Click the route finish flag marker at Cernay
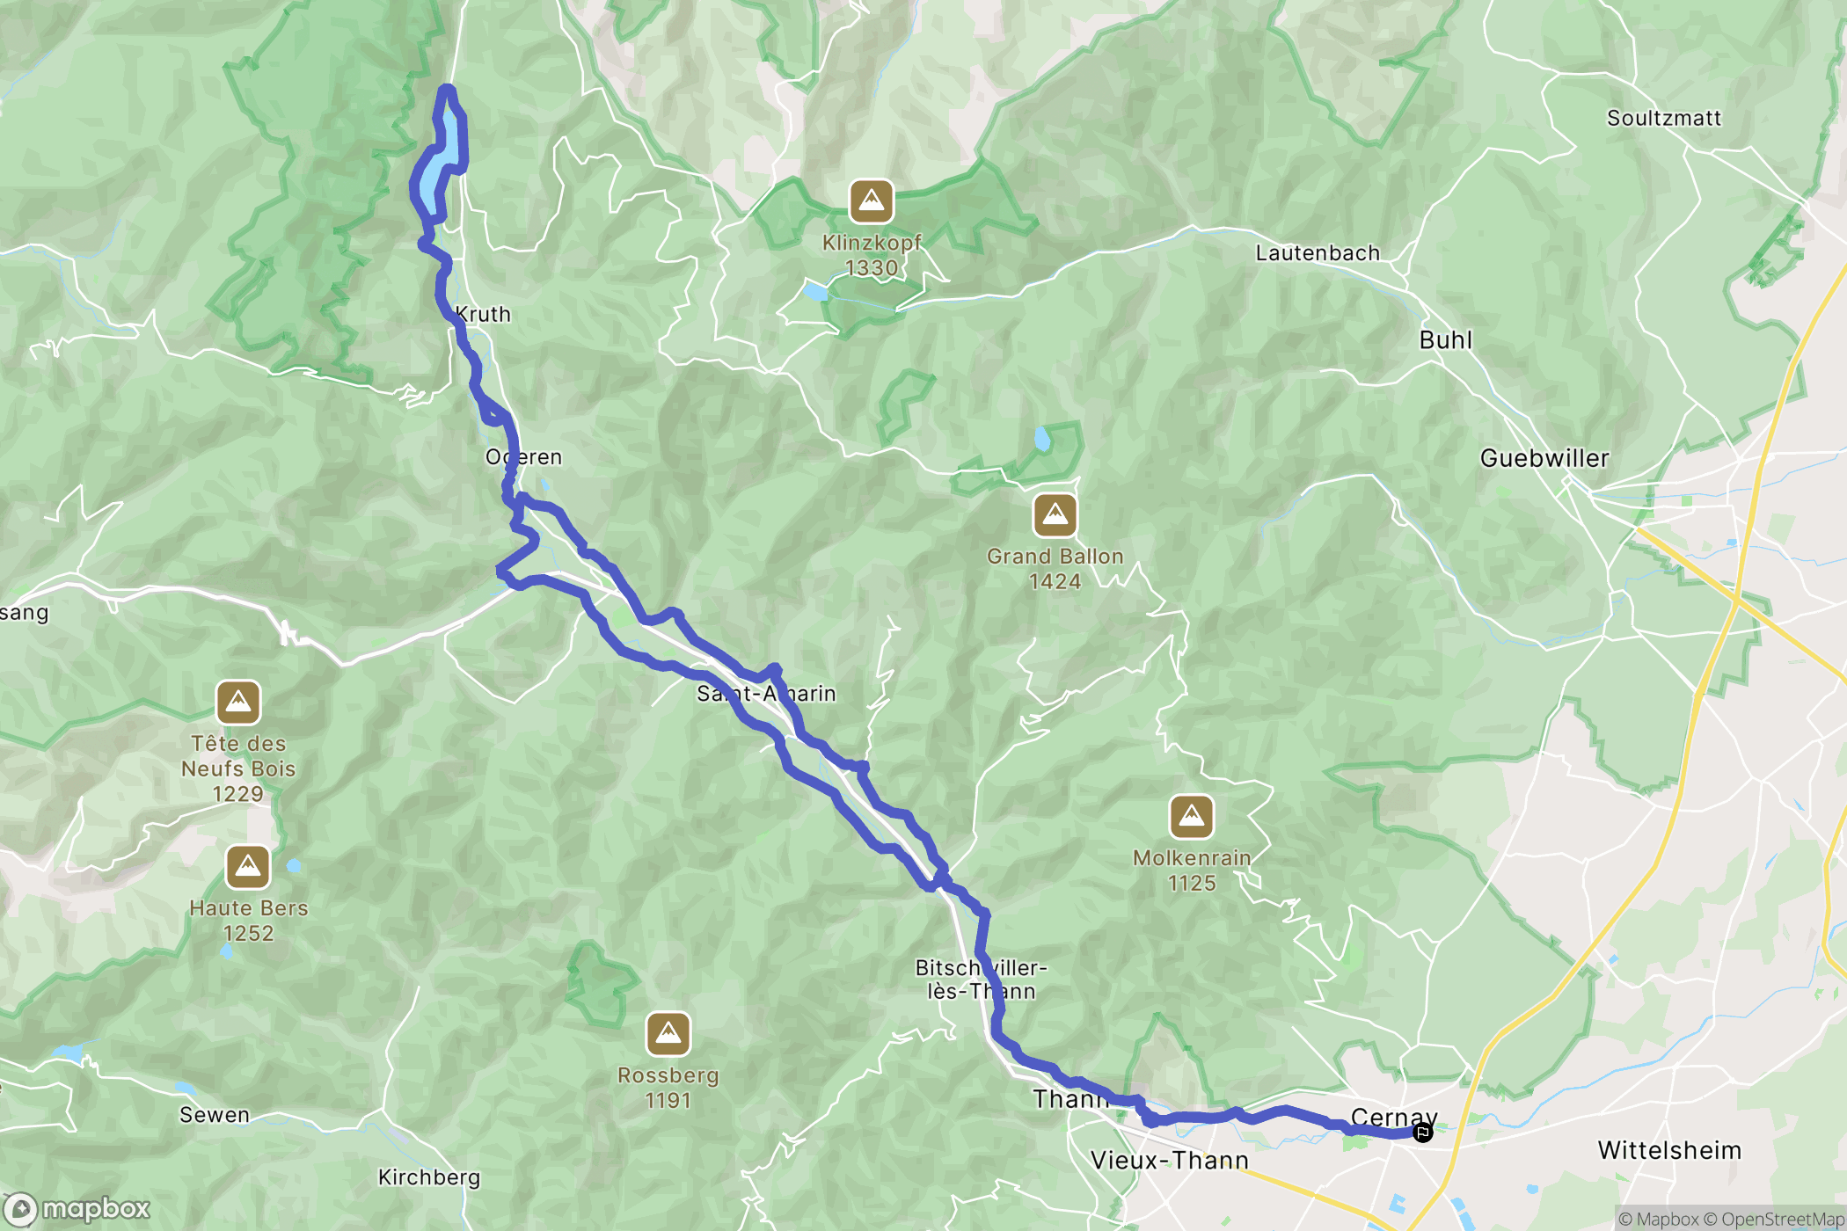Image resolution: width=1847 pixels, height=1231 pixels. pyautogui.click(x=1422, y=1133)
